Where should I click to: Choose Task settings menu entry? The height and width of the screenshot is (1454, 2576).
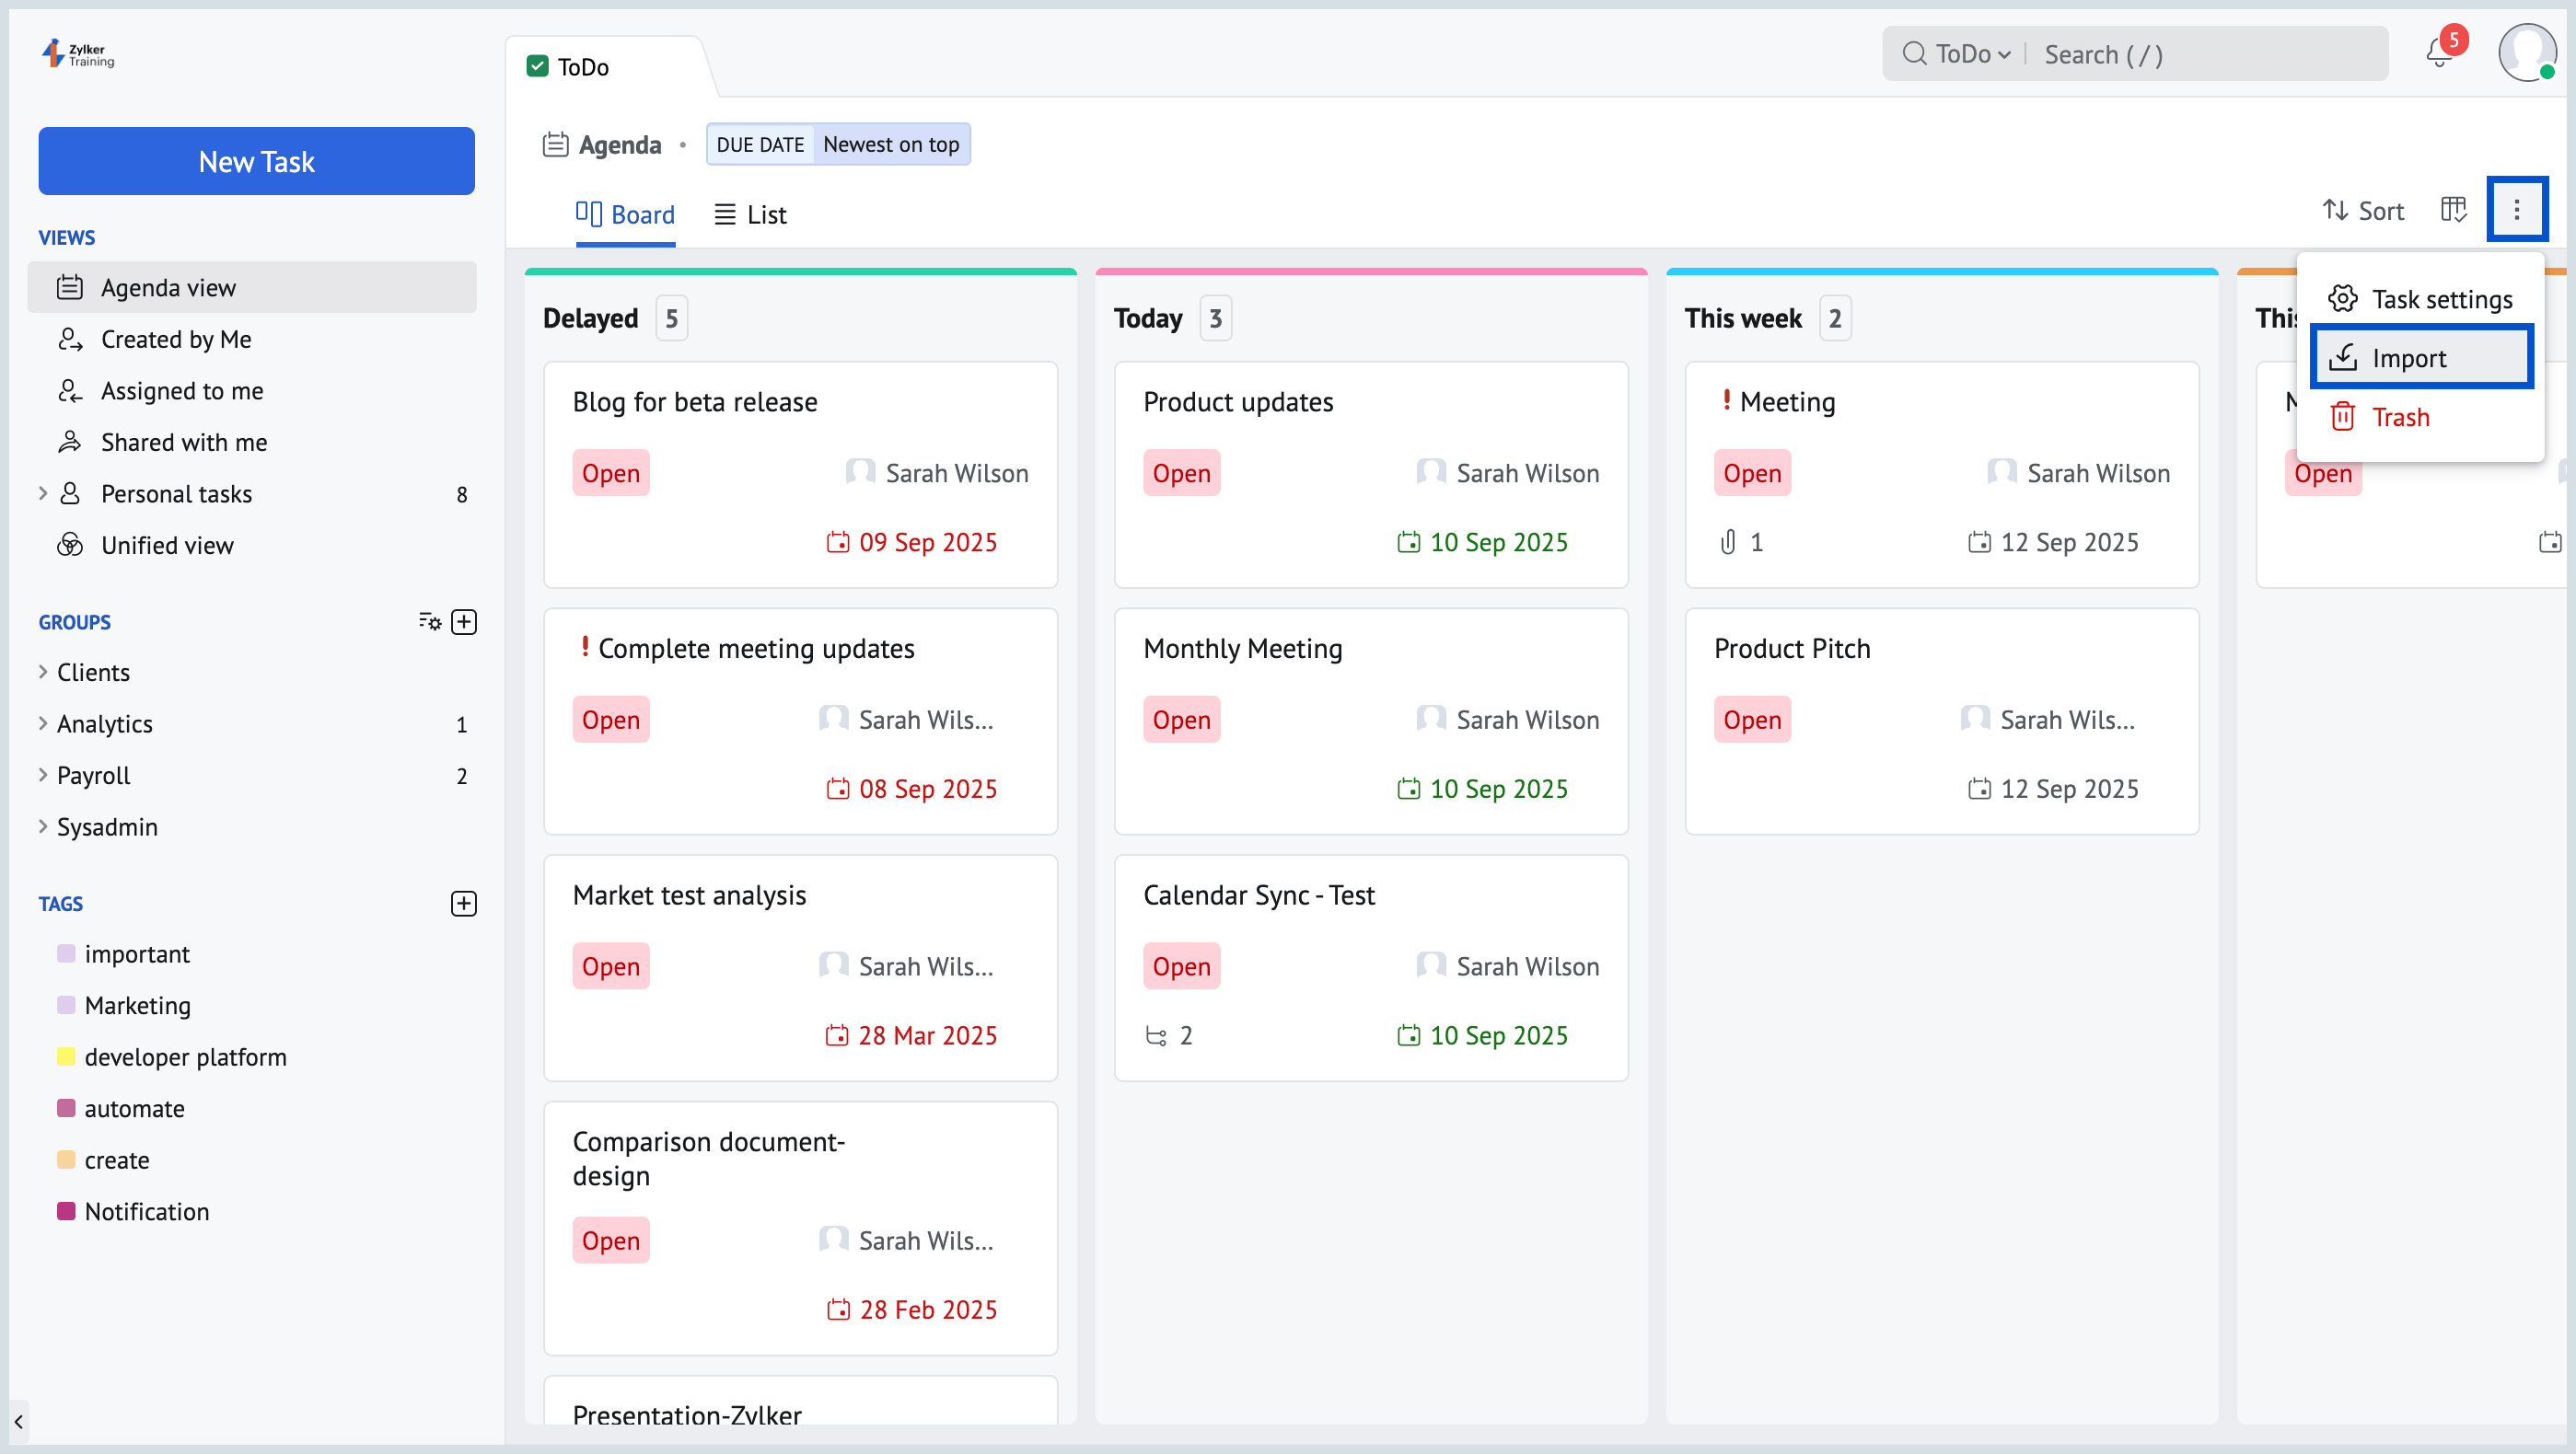click(2440, 299)
